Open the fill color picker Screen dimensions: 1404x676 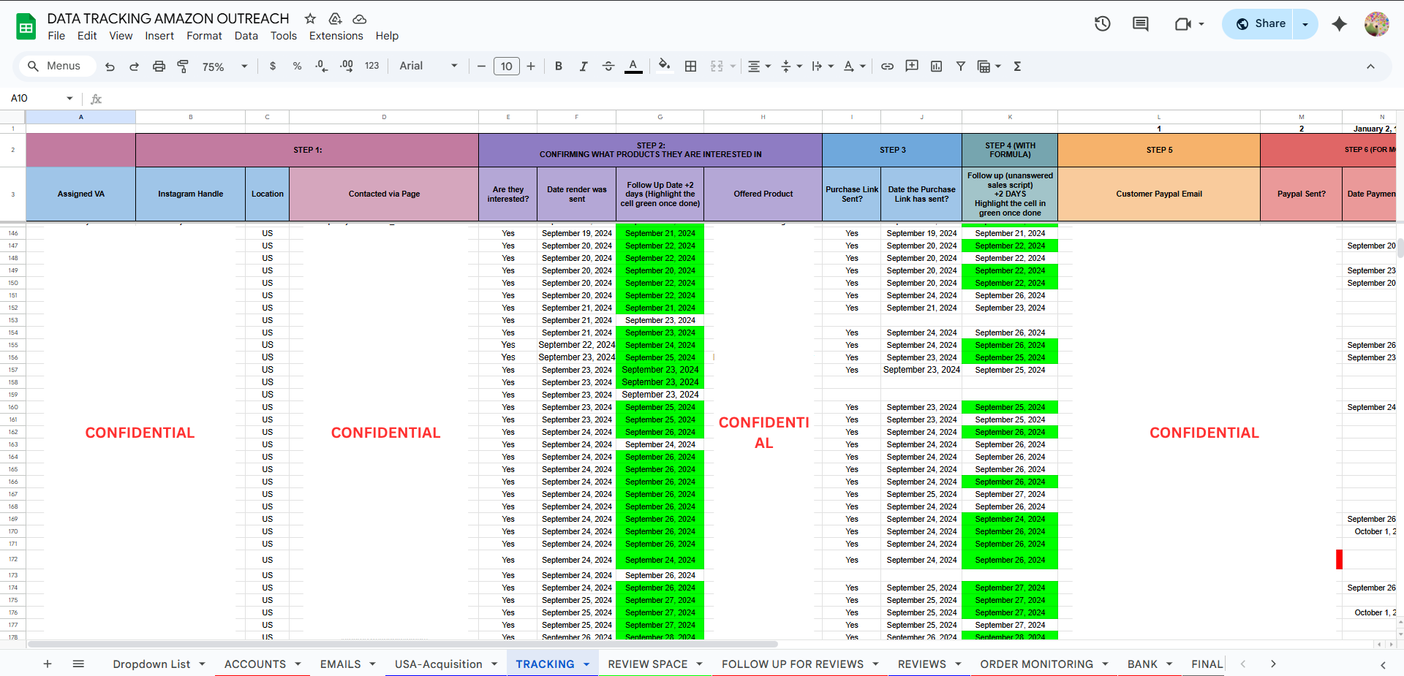[664, 67]
